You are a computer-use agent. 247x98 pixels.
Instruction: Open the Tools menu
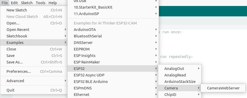41,3
